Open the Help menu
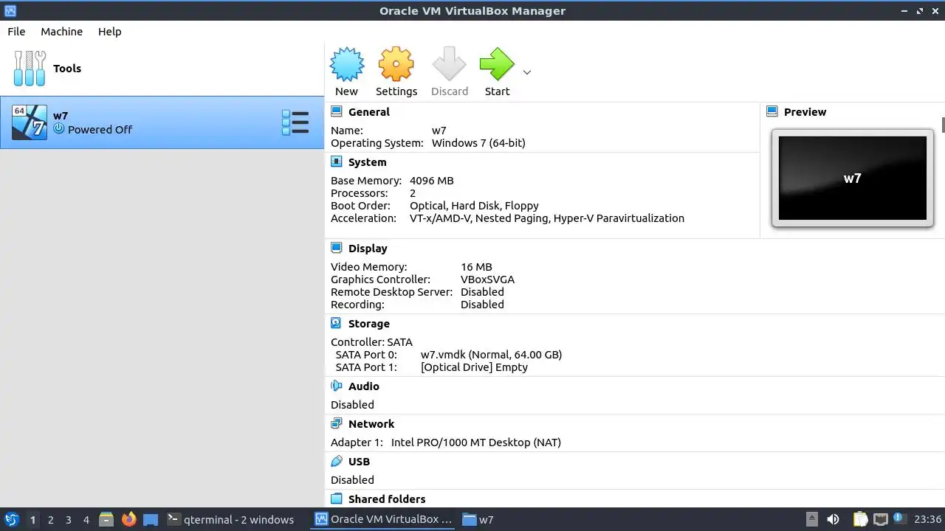This screenshot has height=531, width=945. [110, 32]
